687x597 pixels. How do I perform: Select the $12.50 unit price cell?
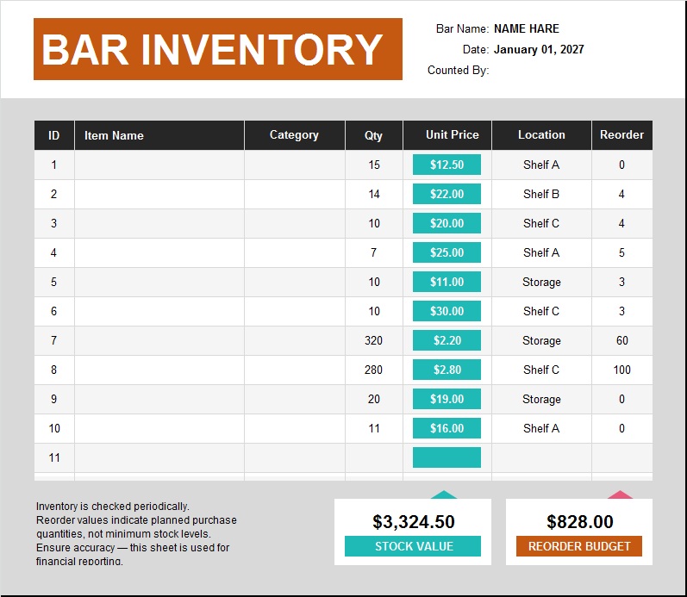[447, 165]
